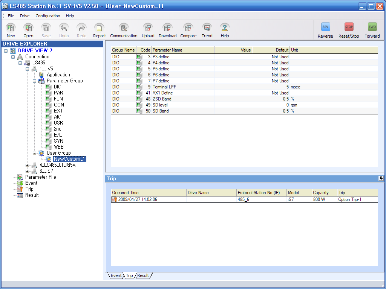Open the Trend viewer icon
Screen dimensions: 386x289
[x=207, y=28]
